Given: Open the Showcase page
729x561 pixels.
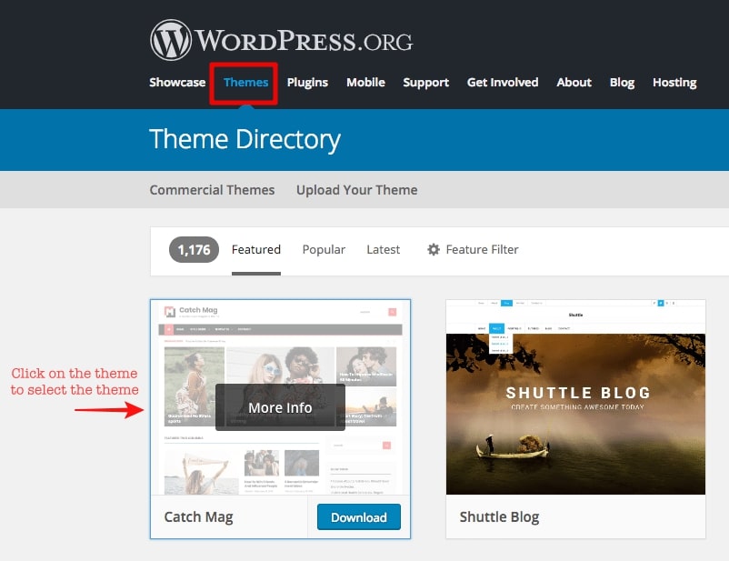Looking at the screenshot, I should [177, 83].
